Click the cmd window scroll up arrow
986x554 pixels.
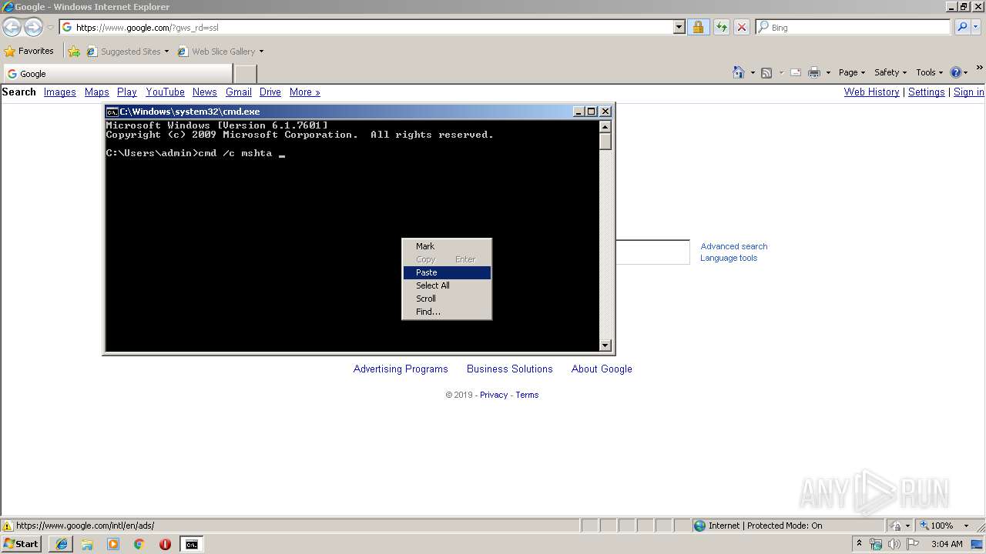(605, 127)
